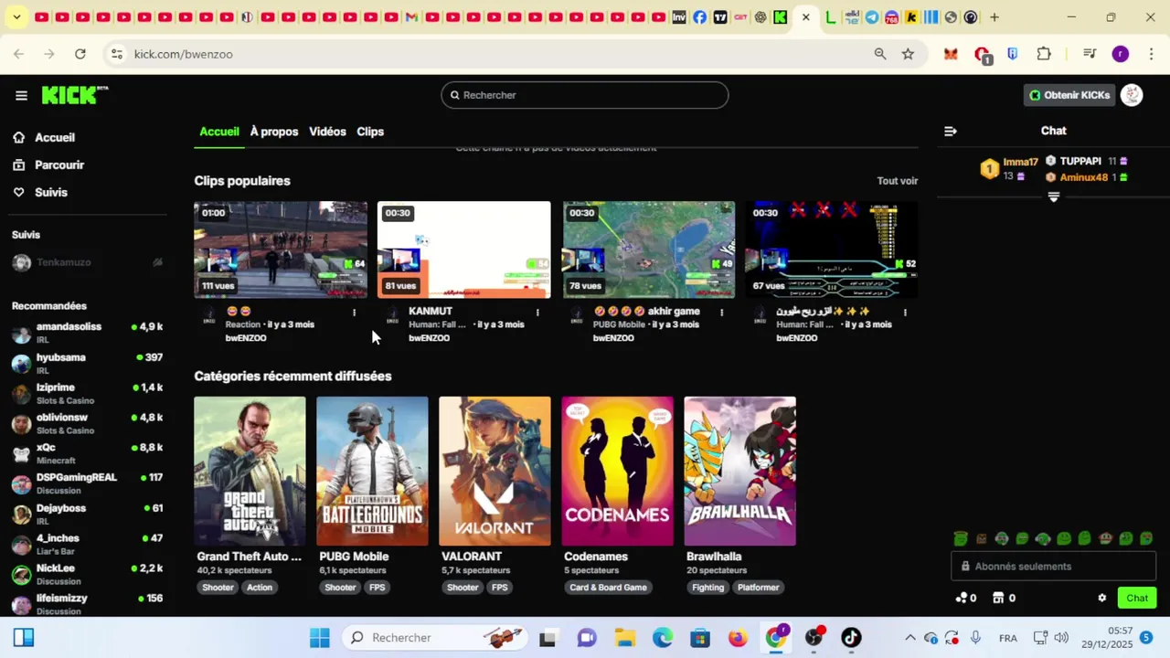
Task: Open options for the fourth Human: Fall clip
Action: [905, 313]
